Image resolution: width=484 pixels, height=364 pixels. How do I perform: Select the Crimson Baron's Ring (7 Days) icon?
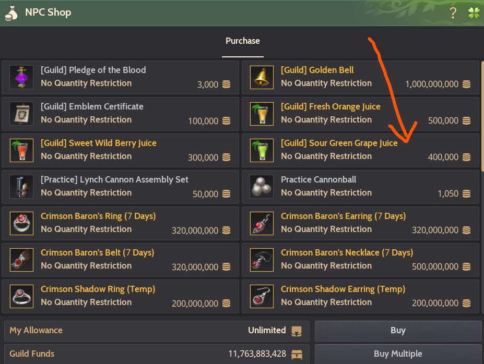tap(21, 223)
